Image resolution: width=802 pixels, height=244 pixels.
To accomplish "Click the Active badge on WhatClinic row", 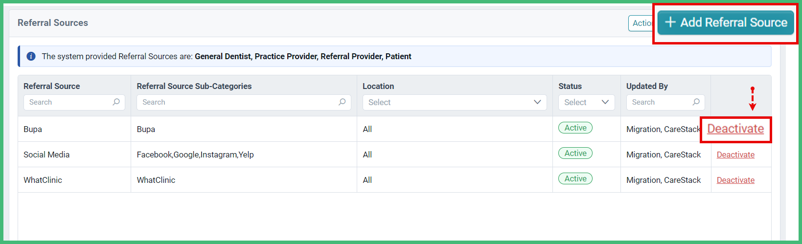I will 575,178.
